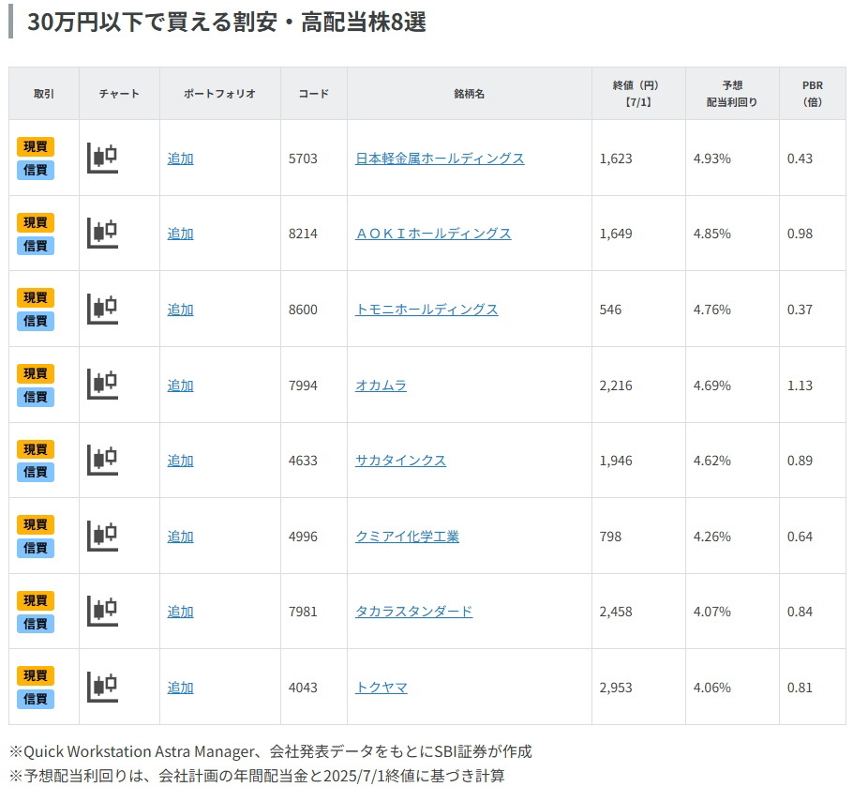Open chart icon for タカラスタンダード
The height and width of the screenshot is (787, 853).
(x=103, y=611)
